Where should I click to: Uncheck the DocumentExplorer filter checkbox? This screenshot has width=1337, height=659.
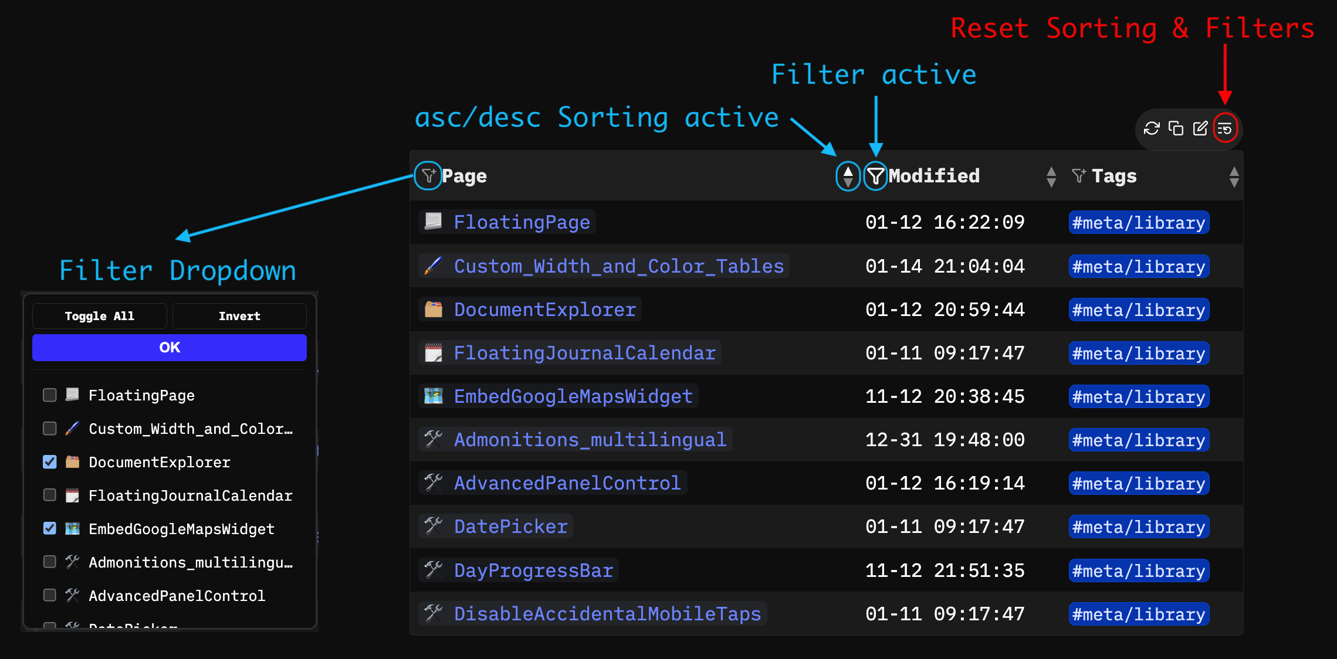tap(50, 462)
